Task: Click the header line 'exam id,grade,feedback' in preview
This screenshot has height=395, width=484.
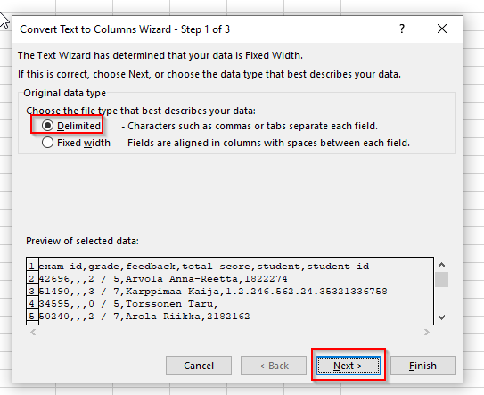Action: click(204, 267)
